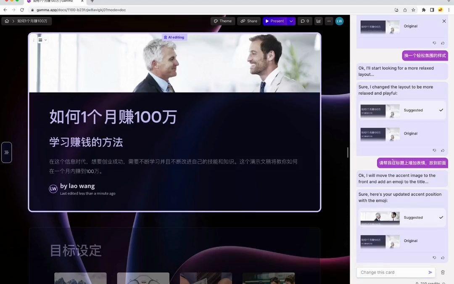Open the analytics chart icon in toolbar
454x284 pixels.
click(x=318, y=21)
